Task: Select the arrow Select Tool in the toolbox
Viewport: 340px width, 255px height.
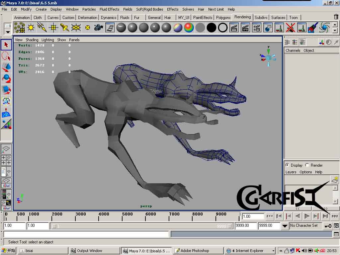Action: (x=6, y=45)
